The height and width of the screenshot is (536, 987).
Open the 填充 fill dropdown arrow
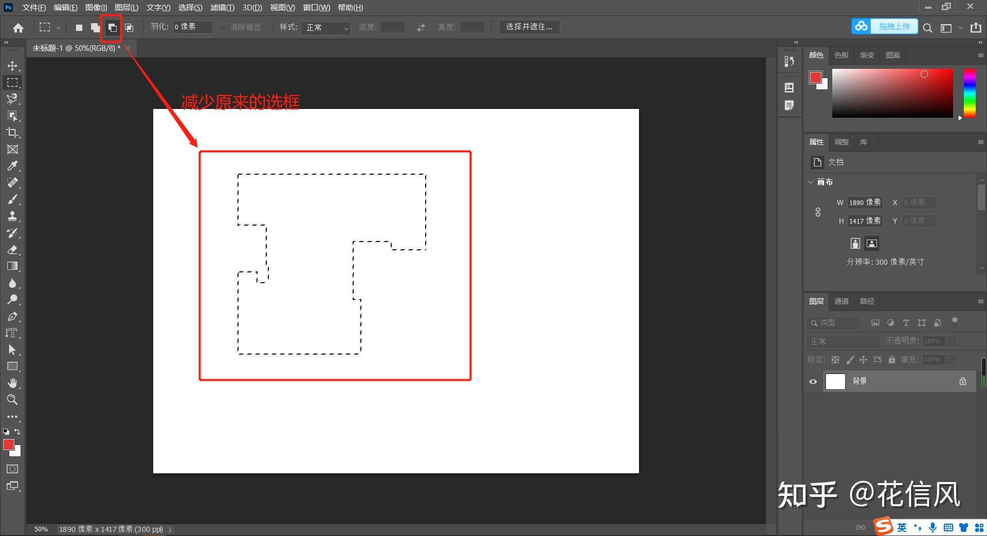click(952, 360)
